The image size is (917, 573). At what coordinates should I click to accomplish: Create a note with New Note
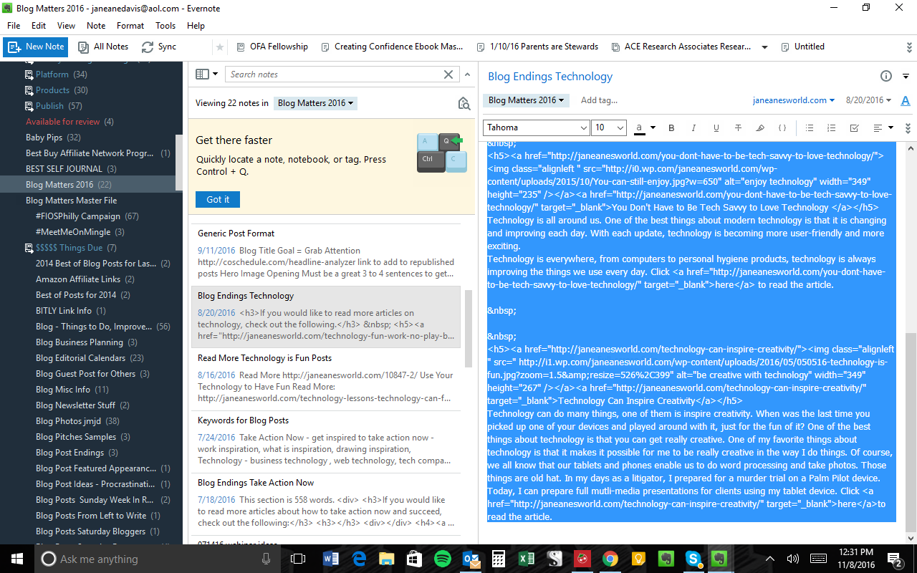click(x=36, y=47)
